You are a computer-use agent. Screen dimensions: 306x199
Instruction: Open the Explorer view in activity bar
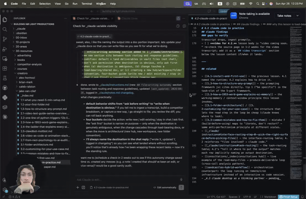point(5,19)
